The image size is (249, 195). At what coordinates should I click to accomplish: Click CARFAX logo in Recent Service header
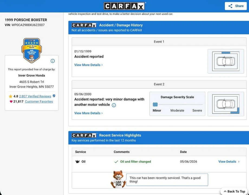84,135
